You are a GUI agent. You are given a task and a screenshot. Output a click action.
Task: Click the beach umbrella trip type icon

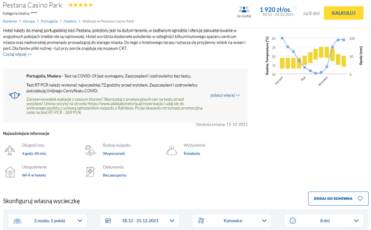pos(90,150)
